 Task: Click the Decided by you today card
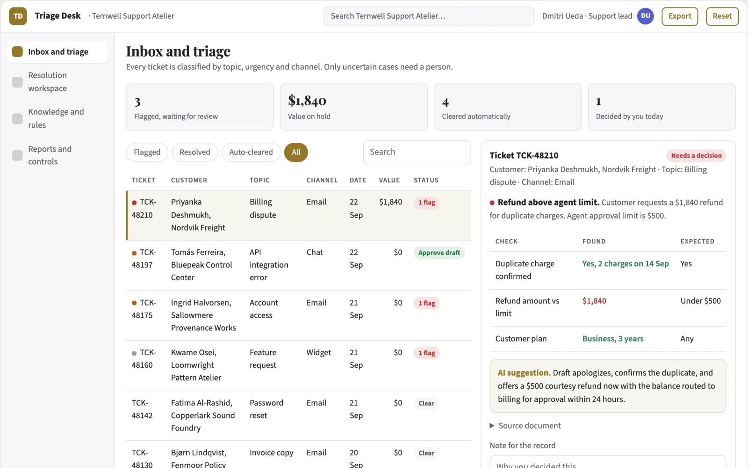point(662,107)
